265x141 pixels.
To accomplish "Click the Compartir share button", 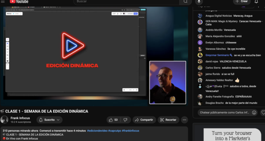I will 144,120.
